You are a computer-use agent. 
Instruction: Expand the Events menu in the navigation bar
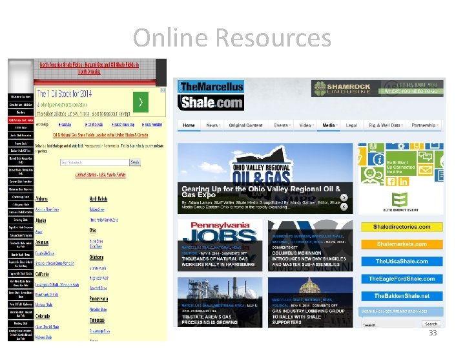pyautogui.click(x=282, y=125)
